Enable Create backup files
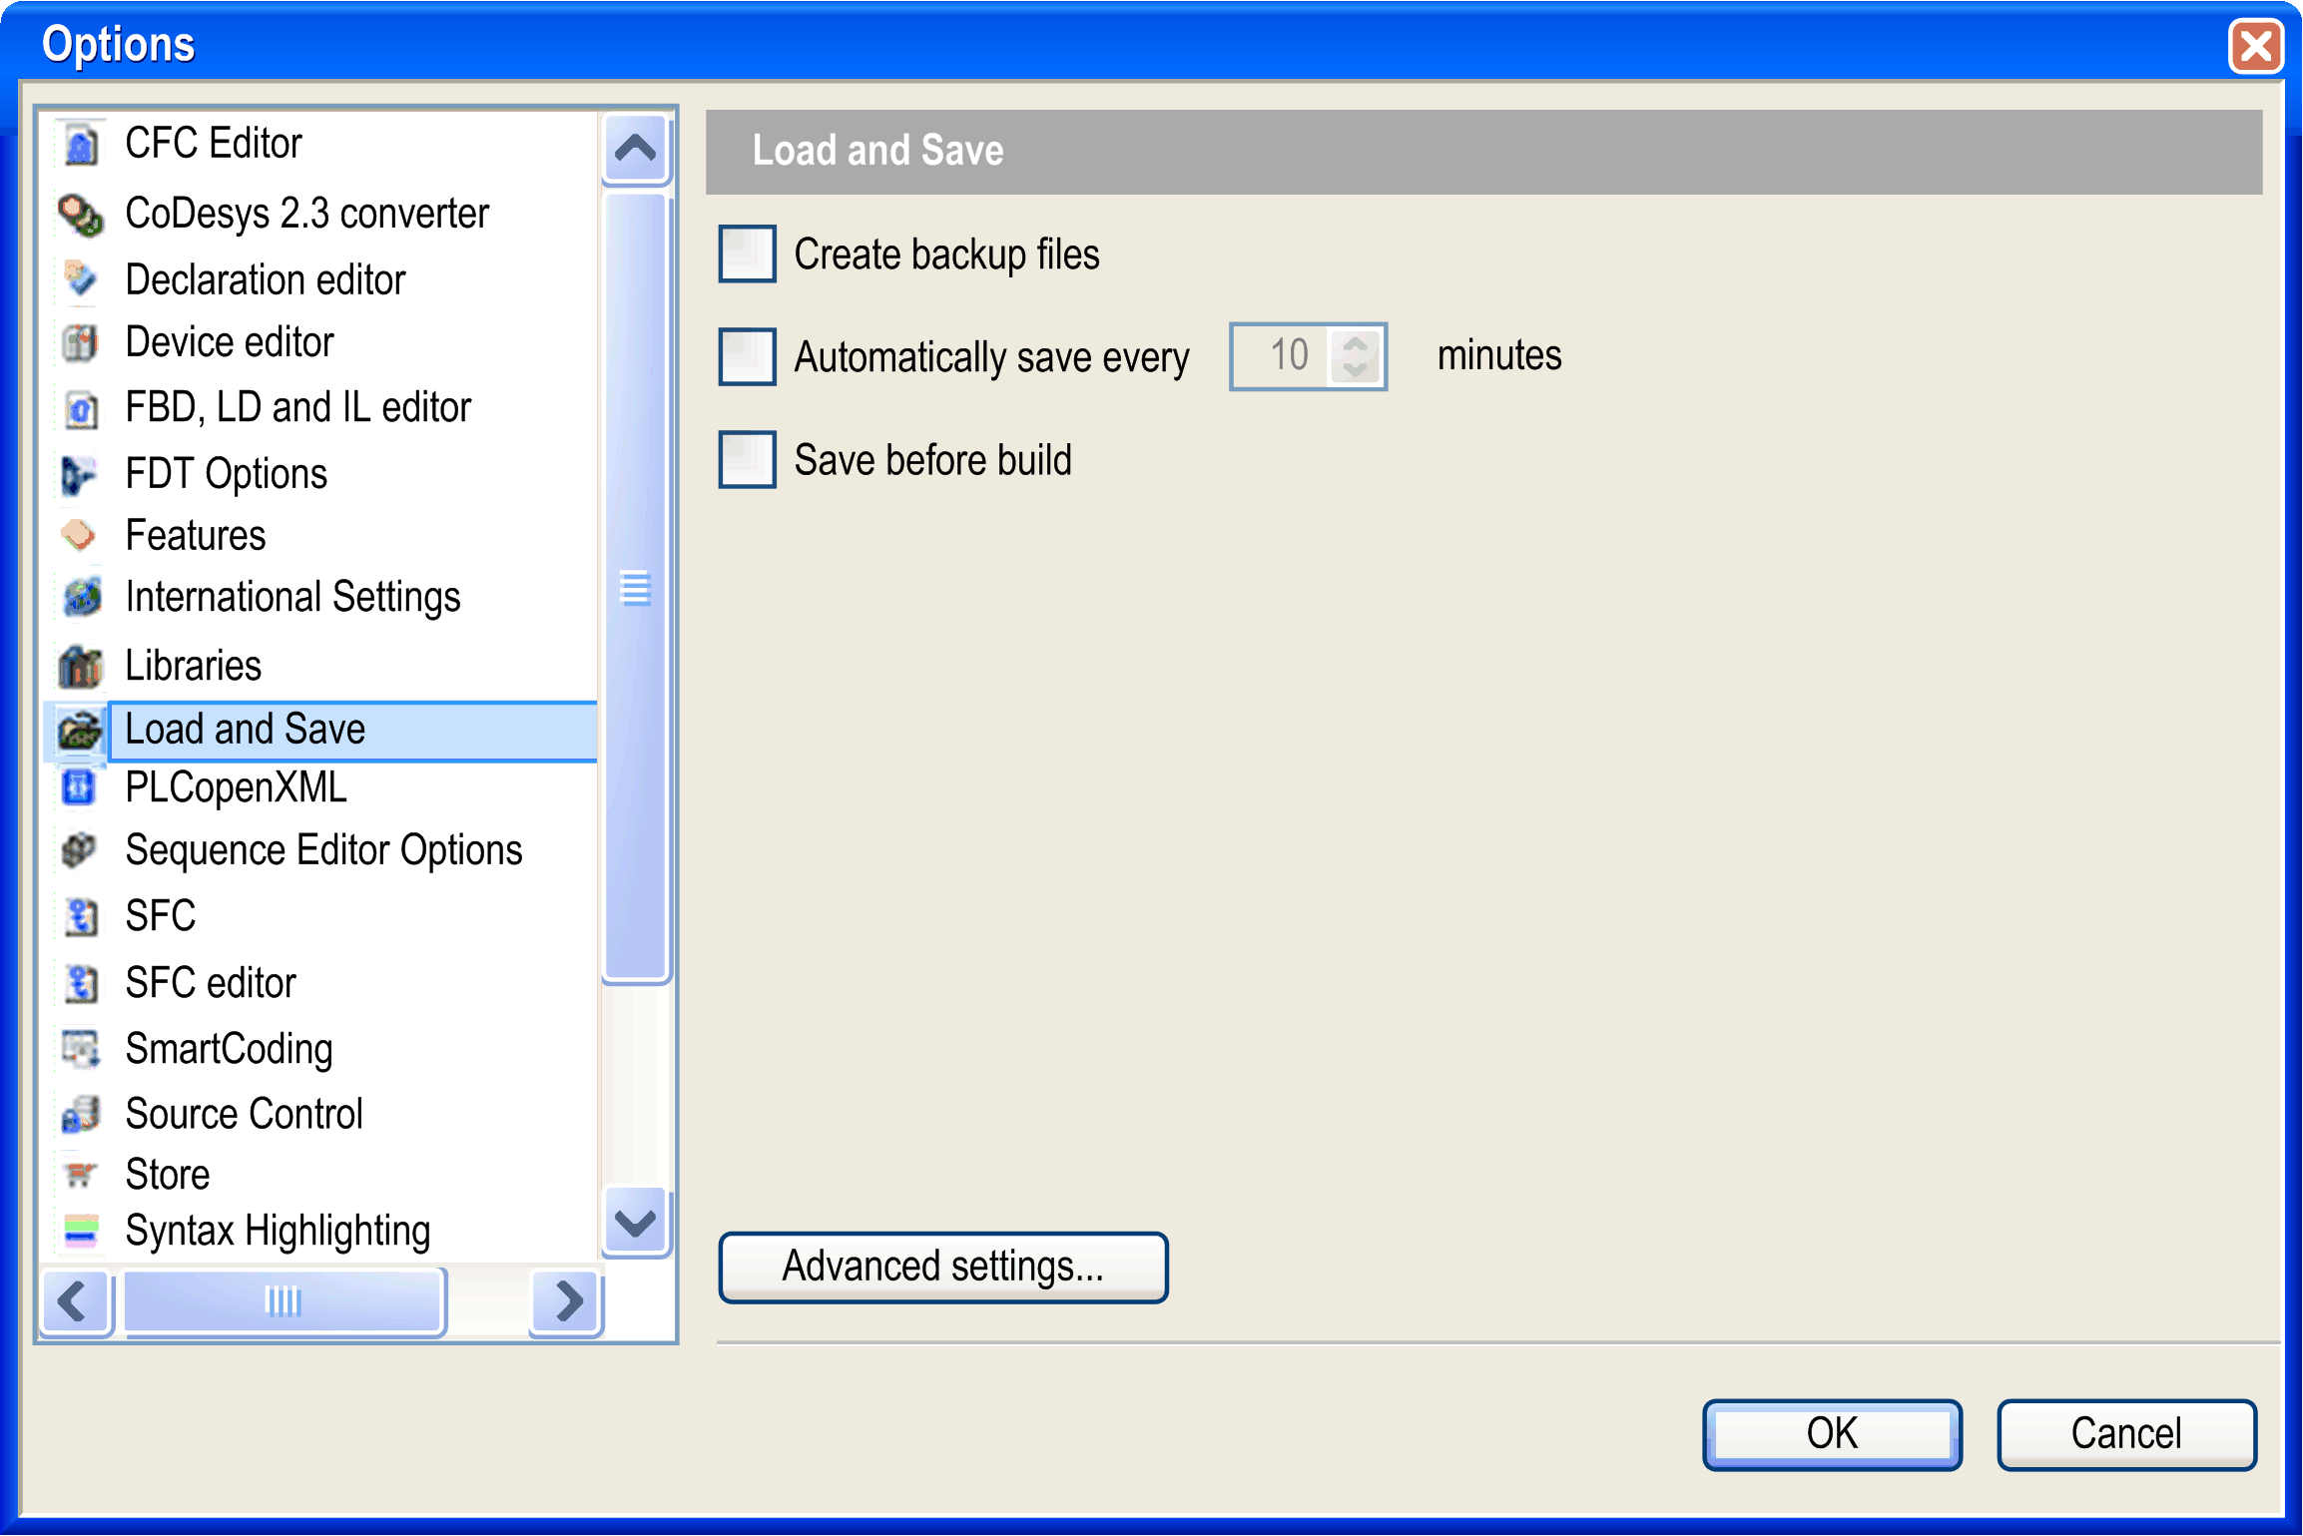Viewport: 2303px width, 1536px height. point(747,255)
